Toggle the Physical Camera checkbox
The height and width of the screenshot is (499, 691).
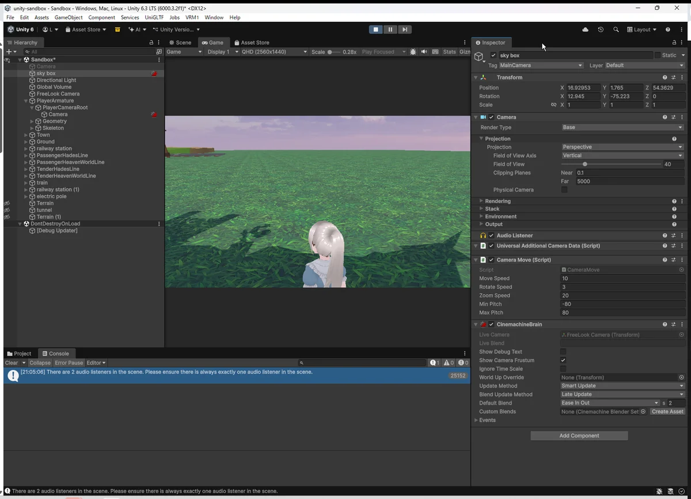point(564,190)
